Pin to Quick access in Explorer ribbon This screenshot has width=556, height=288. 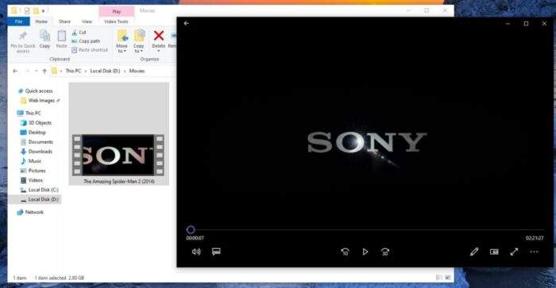tap(23, 41)
